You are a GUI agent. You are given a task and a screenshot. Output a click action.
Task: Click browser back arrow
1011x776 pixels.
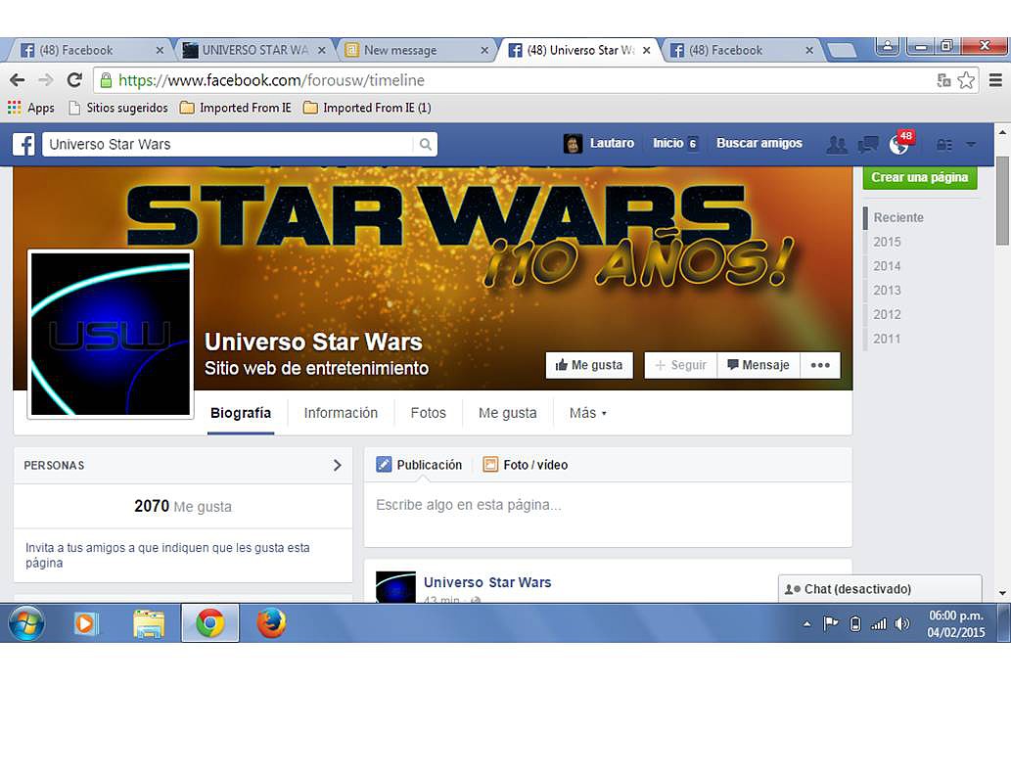(18, 80)
